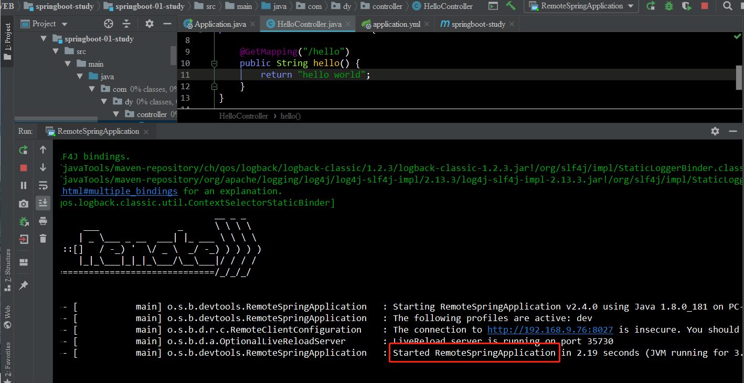The width and height of the screenshot is (744, 383).
Task: Clear all console output trash icon
Action: click(43, 239)
